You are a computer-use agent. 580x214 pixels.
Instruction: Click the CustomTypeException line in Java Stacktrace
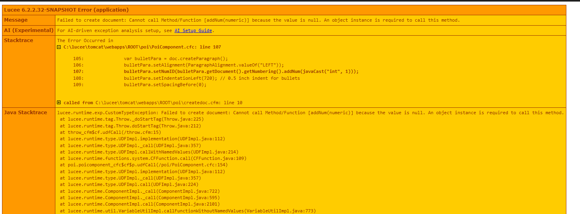[x=310, y=113]
